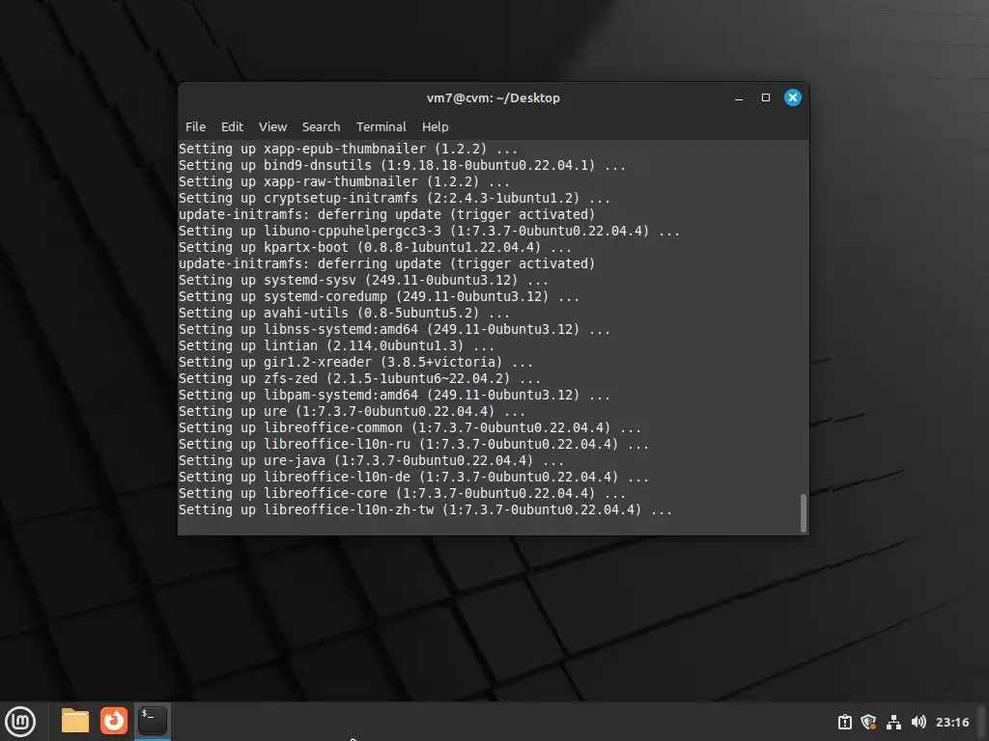Minimize the Terminal window
The height and width of the screenshot is (741, 989).
(x=739, y=97)
